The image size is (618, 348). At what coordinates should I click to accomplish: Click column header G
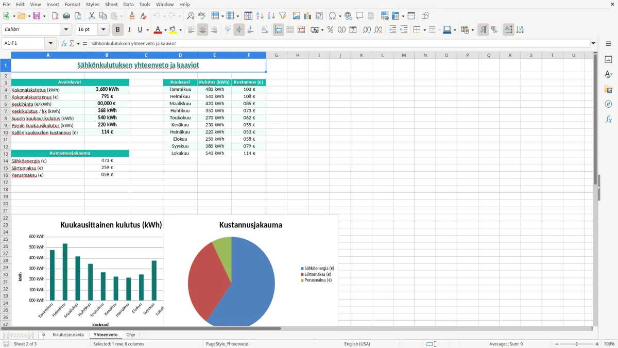277,55
